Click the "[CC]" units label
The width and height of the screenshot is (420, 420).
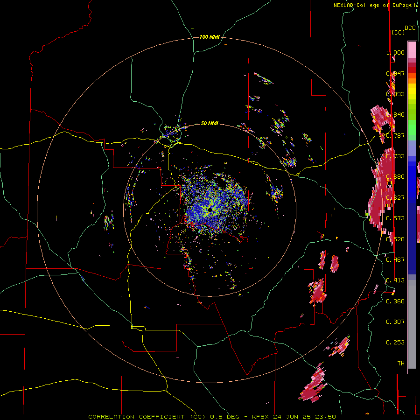(x=398, y=32)
